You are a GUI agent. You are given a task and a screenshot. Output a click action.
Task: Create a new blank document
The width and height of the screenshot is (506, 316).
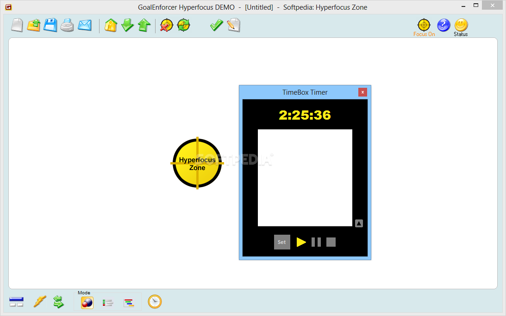17,25
